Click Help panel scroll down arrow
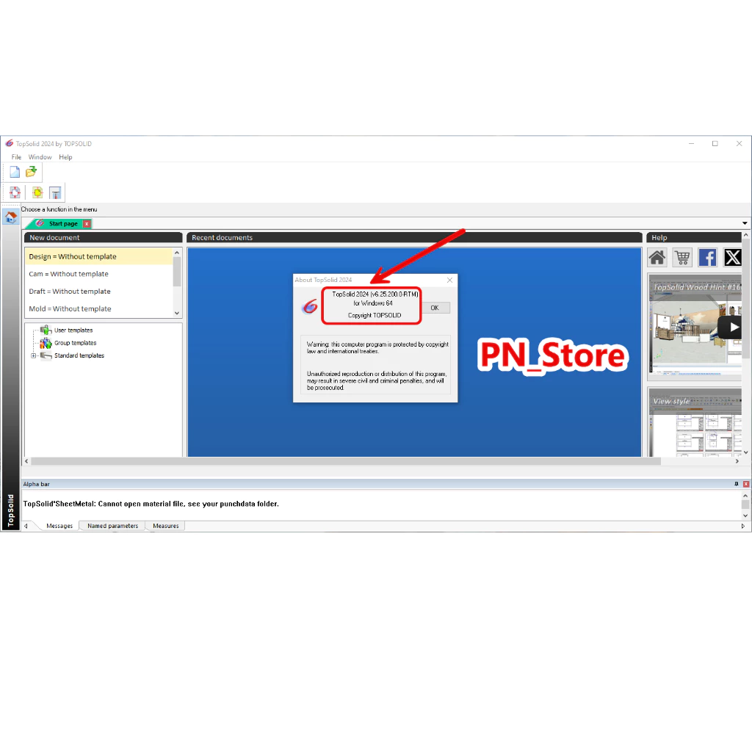 (x=746, y=452)
